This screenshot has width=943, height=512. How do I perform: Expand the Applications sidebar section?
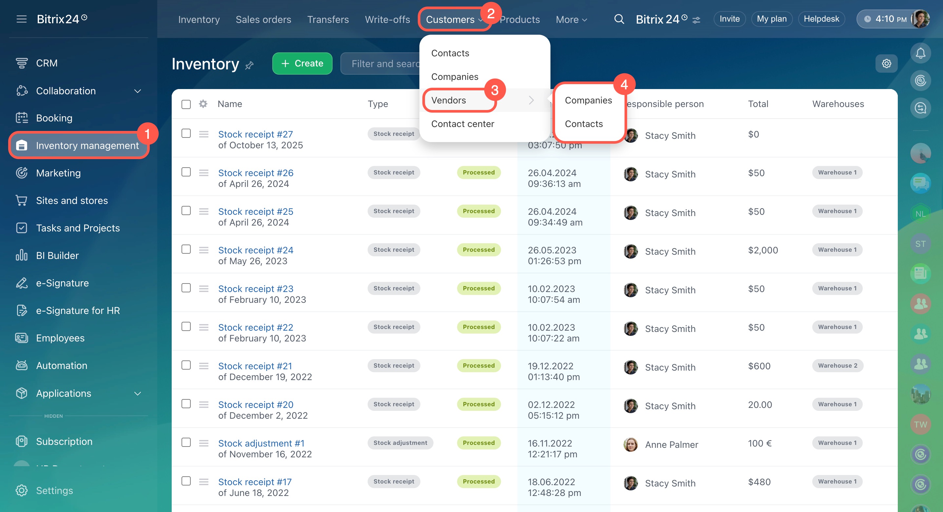click(138, 393)
